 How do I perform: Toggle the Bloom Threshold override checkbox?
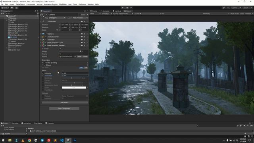pyautogui.click(x=43, y=76)
